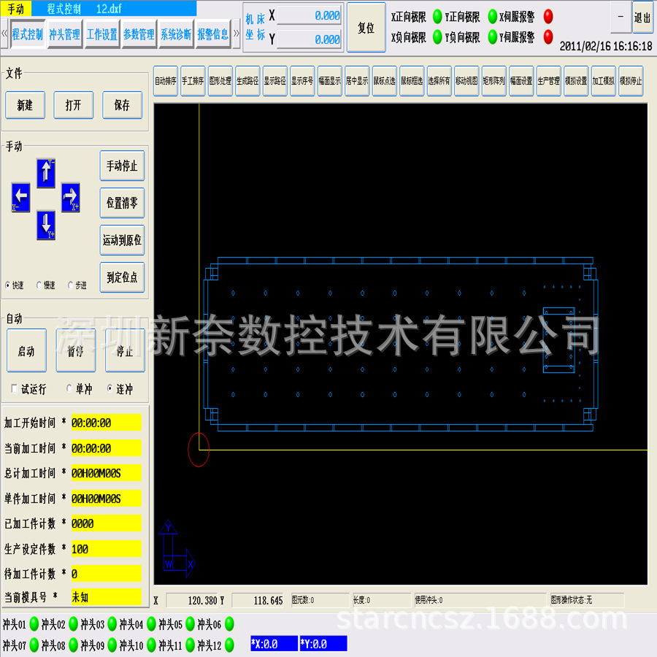Click the 冲头12 green indicator
This screenshot has height=657, width=657.
click(229, 645)
